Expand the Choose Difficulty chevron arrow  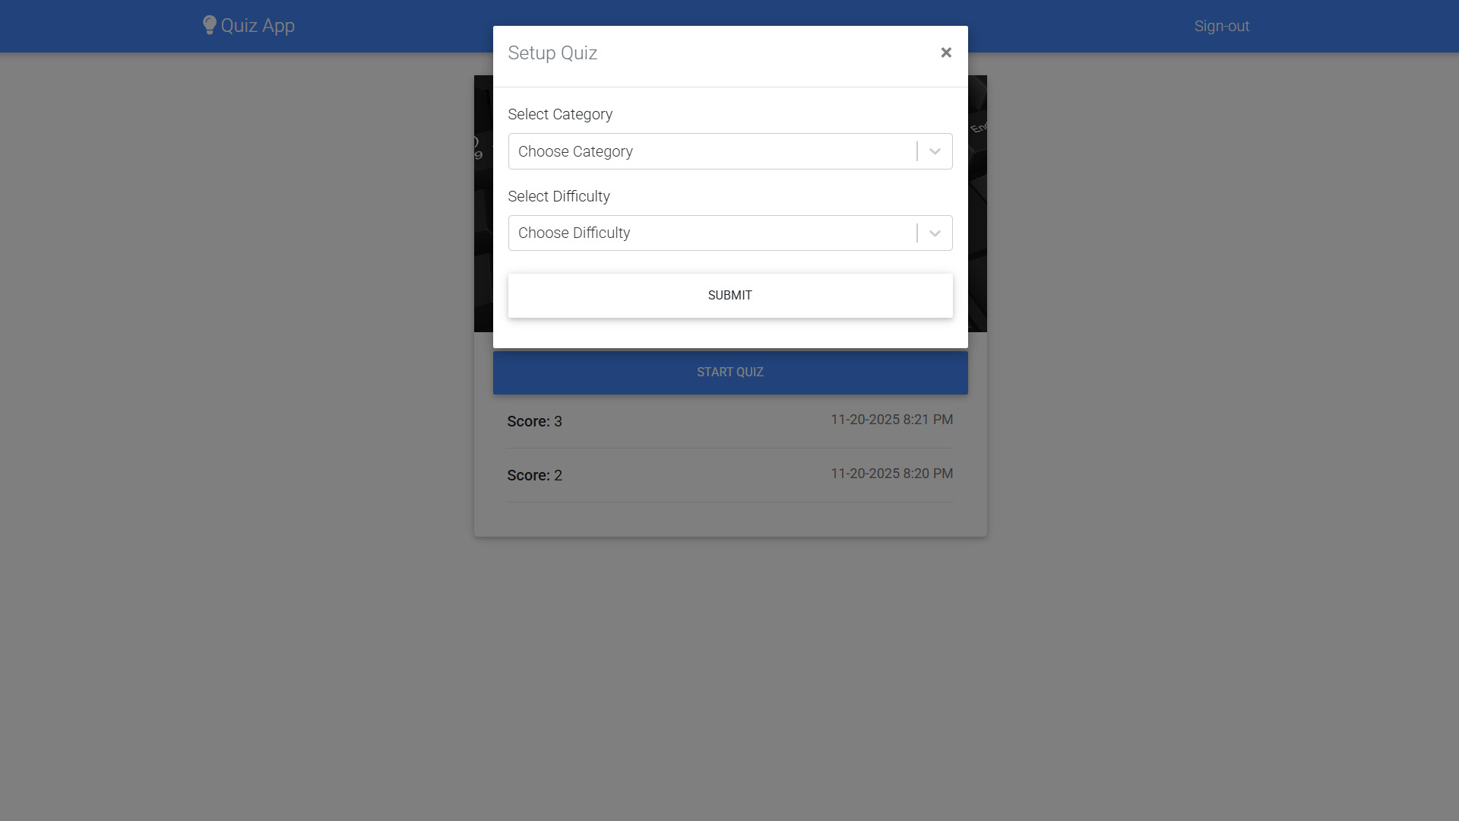click(935, 233)
